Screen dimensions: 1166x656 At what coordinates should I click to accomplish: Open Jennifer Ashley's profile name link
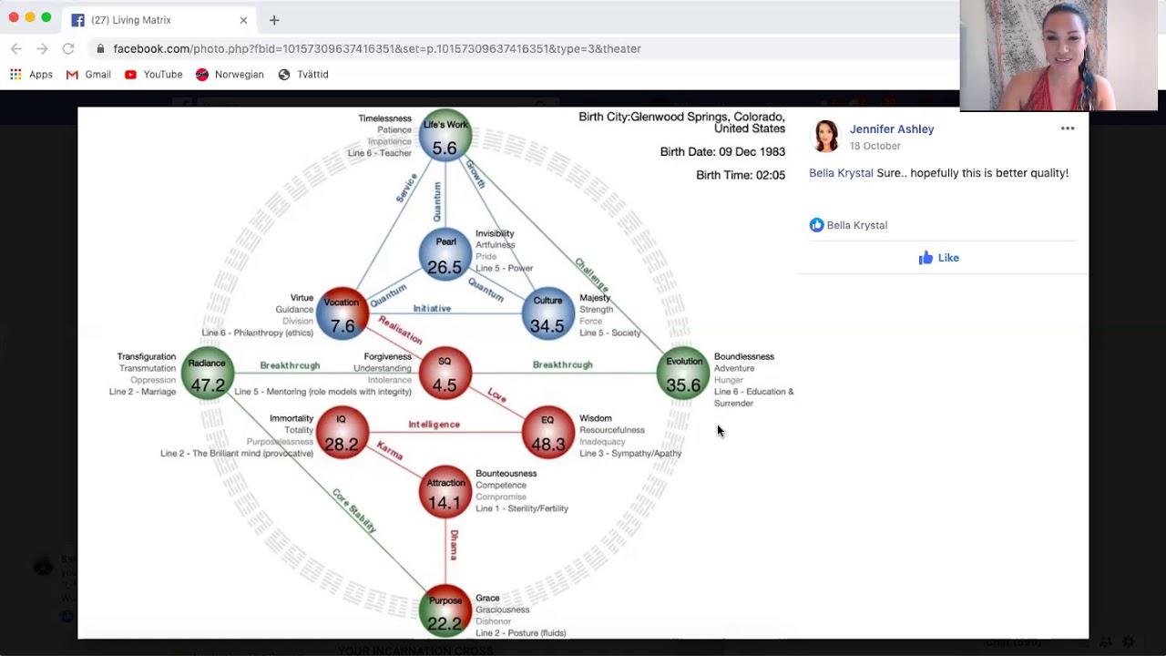point(892,129)
